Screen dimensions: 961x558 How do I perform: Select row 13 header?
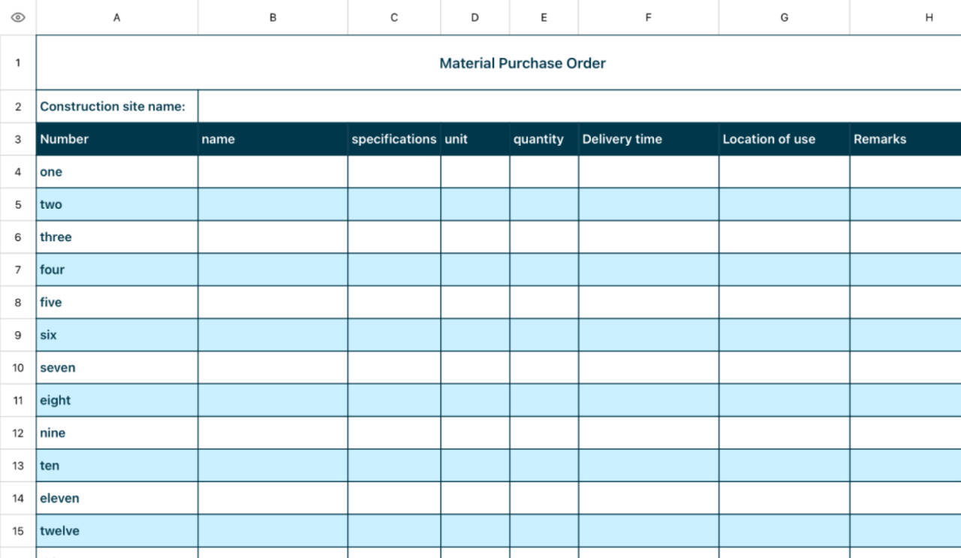click(18, 466)
